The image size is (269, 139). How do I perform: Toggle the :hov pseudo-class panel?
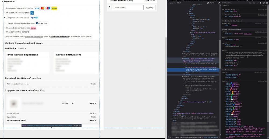coord(251,3)
